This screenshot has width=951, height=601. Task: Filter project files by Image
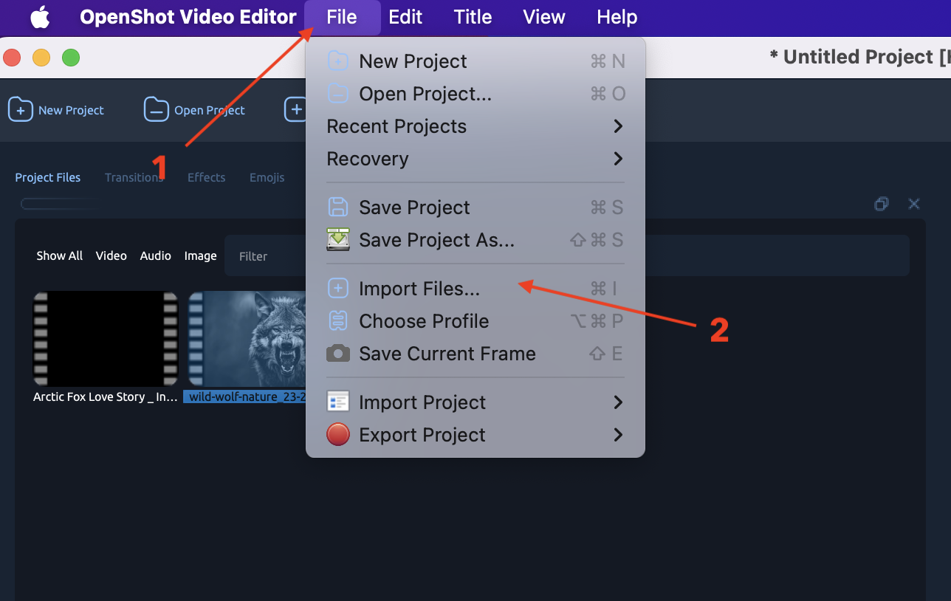tap(201, 255)
